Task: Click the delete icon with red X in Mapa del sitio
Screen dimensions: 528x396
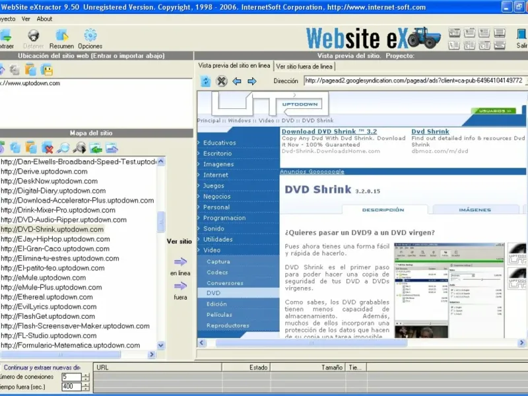Action: click(48, 147)
